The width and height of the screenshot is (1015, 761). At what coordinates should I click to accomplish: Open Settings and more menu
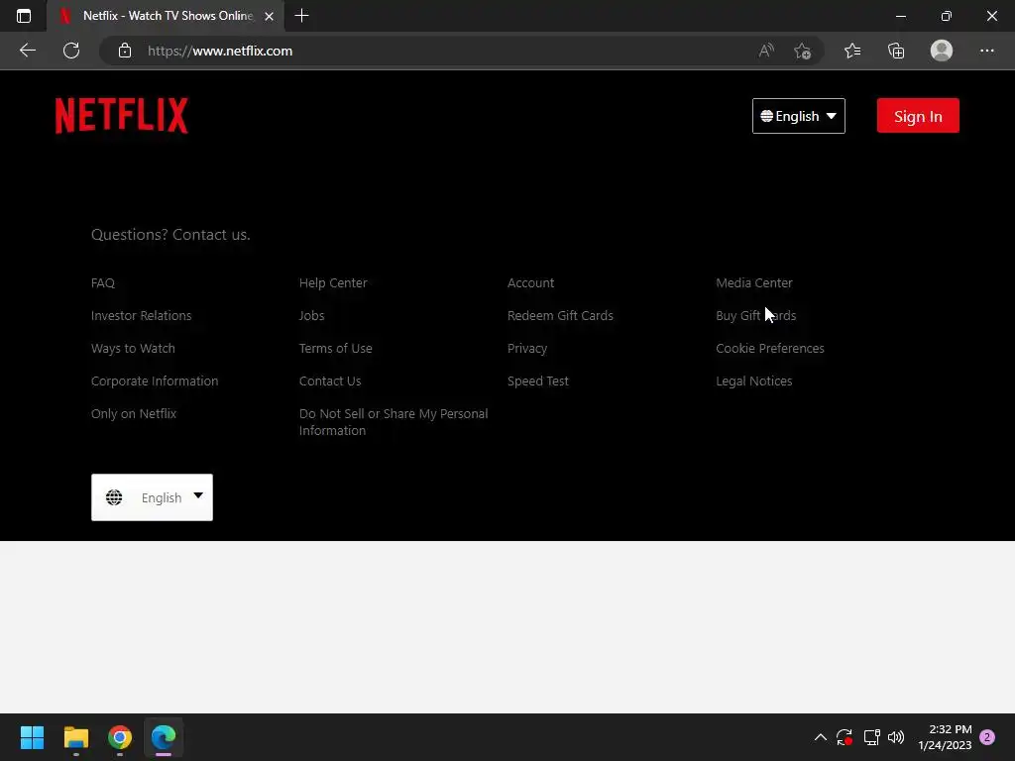pyautogui.click(x=986, y=51)
